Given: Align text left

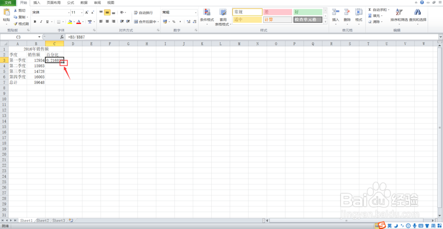Looking at the screenshot, I should pos(101,21).
